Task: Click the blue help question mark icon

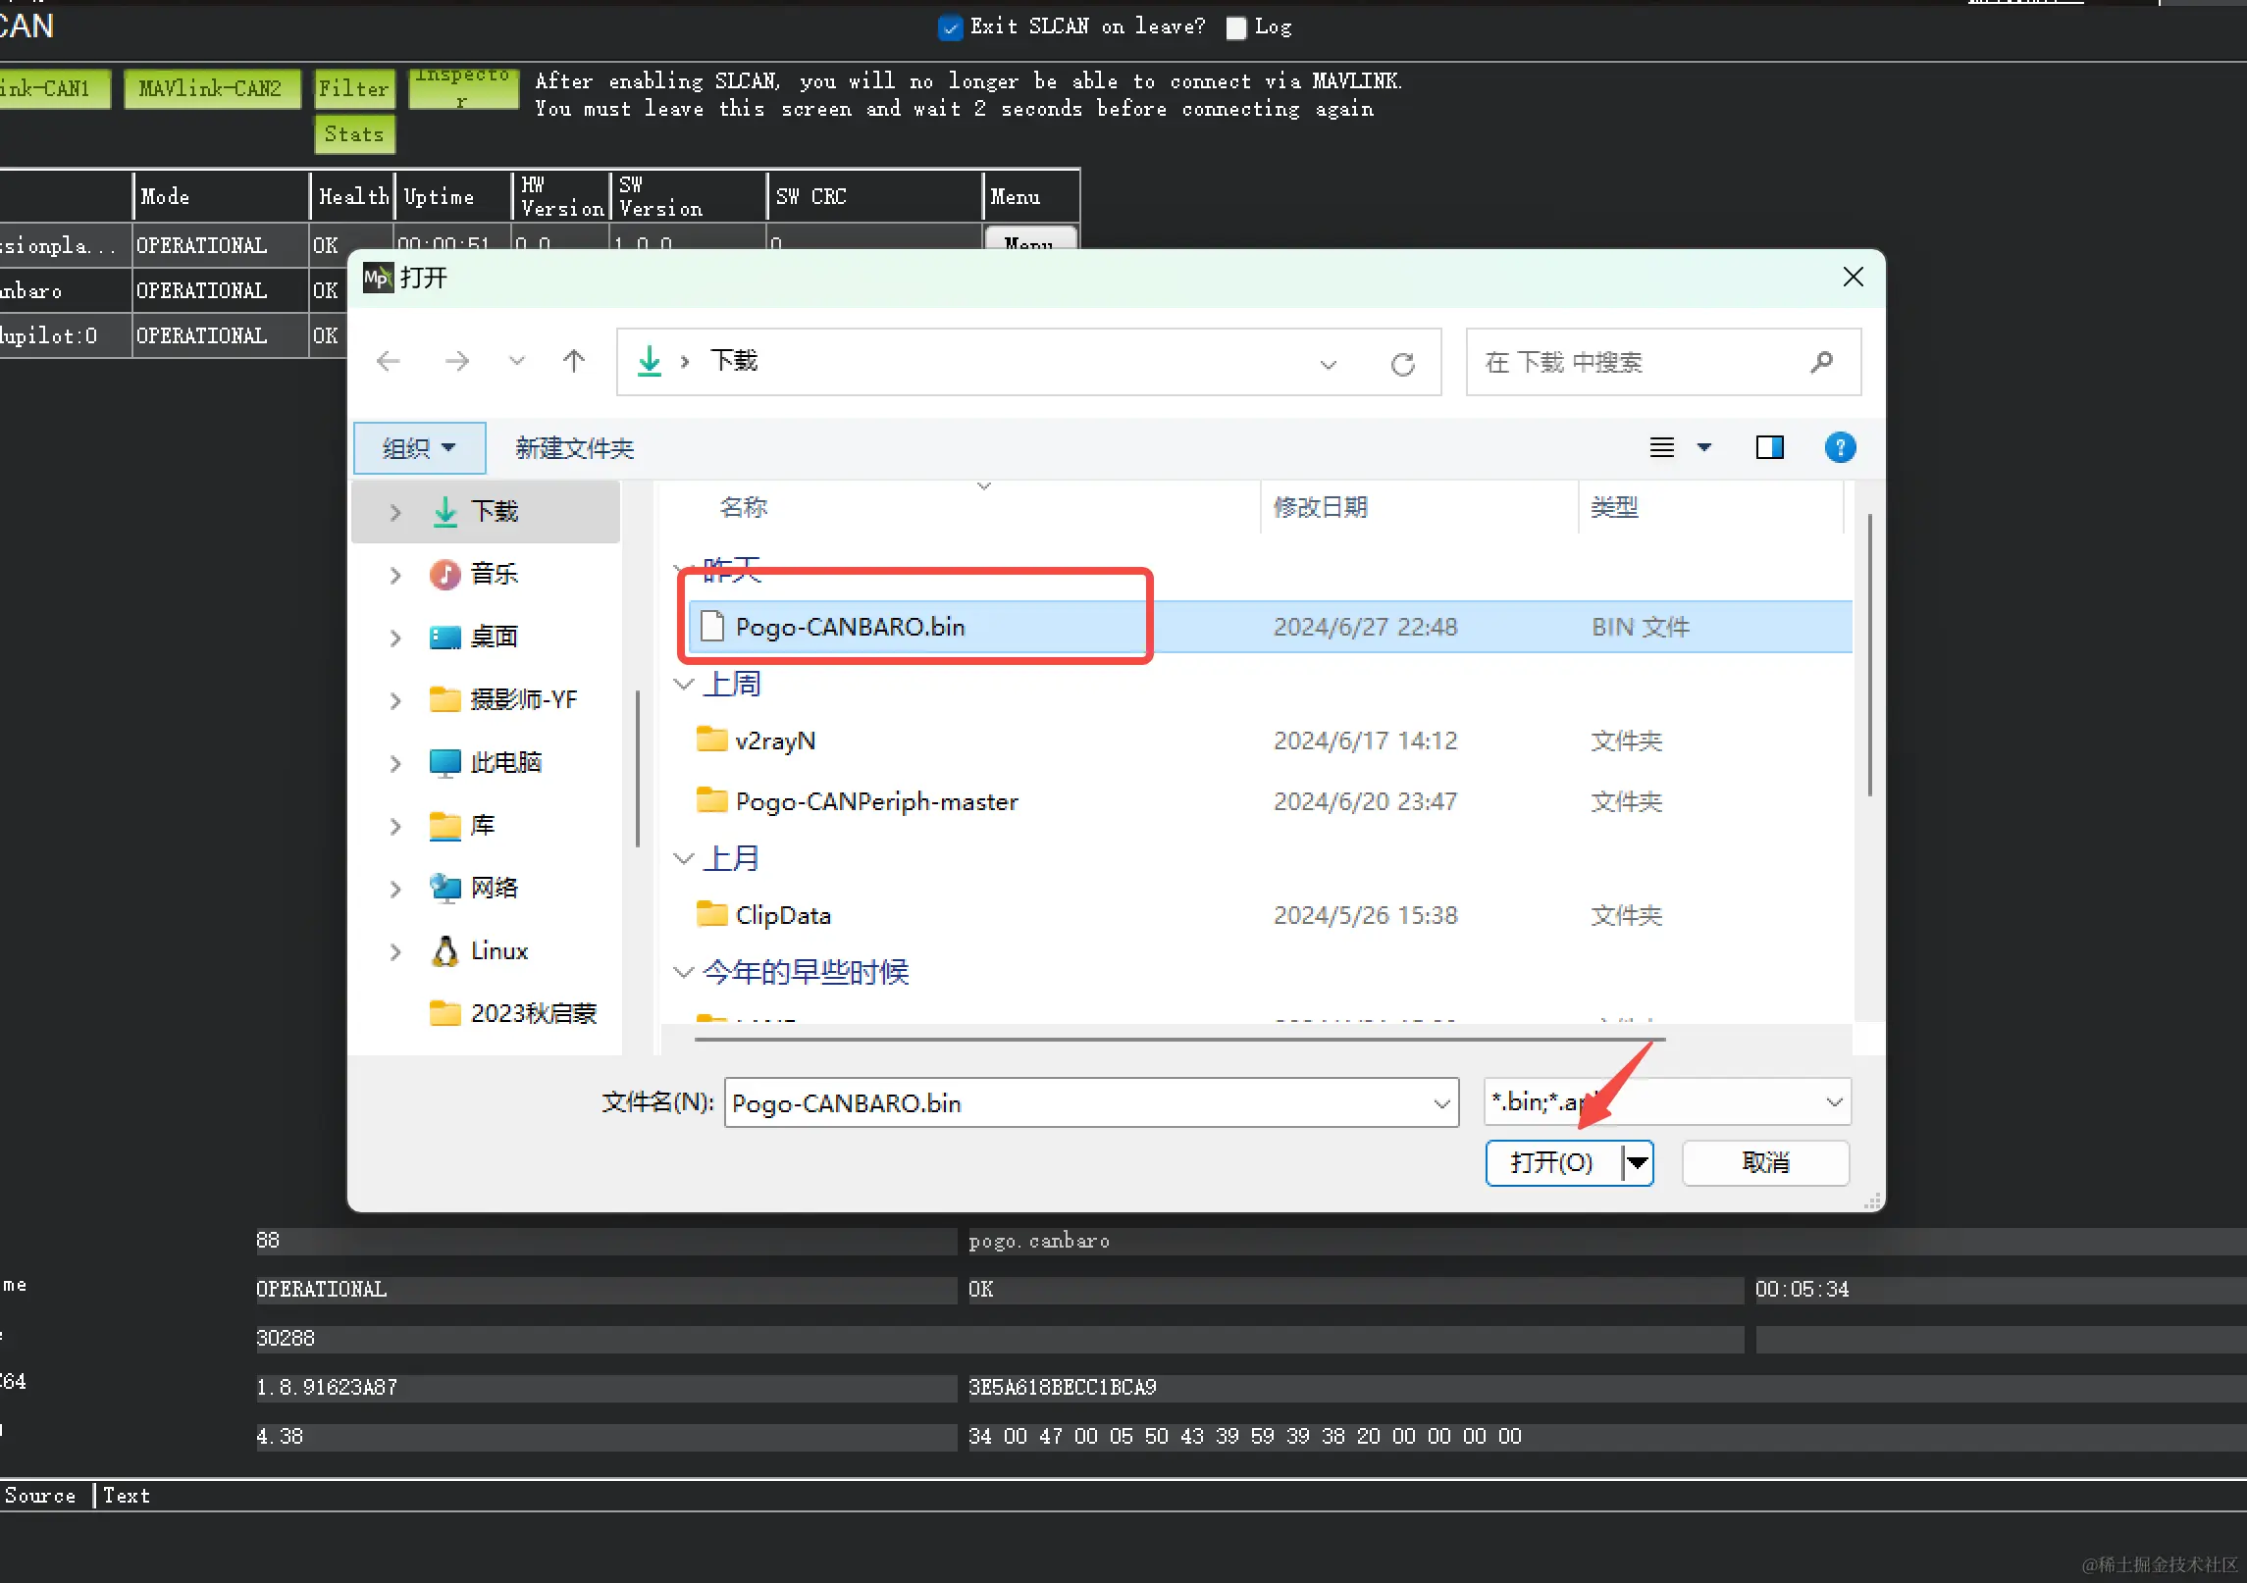Action: [x=1839, y=447]
